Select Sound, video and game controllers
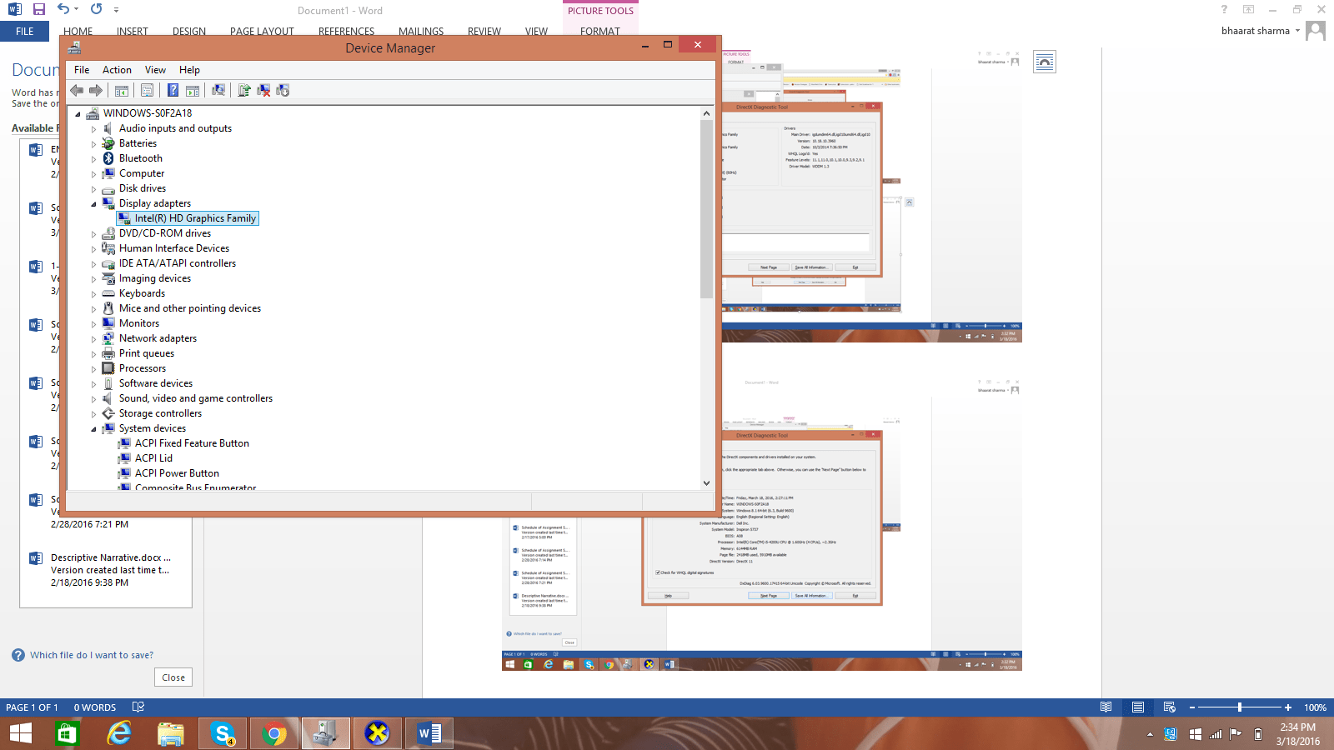1334x750 pixels. click(196, 398)
